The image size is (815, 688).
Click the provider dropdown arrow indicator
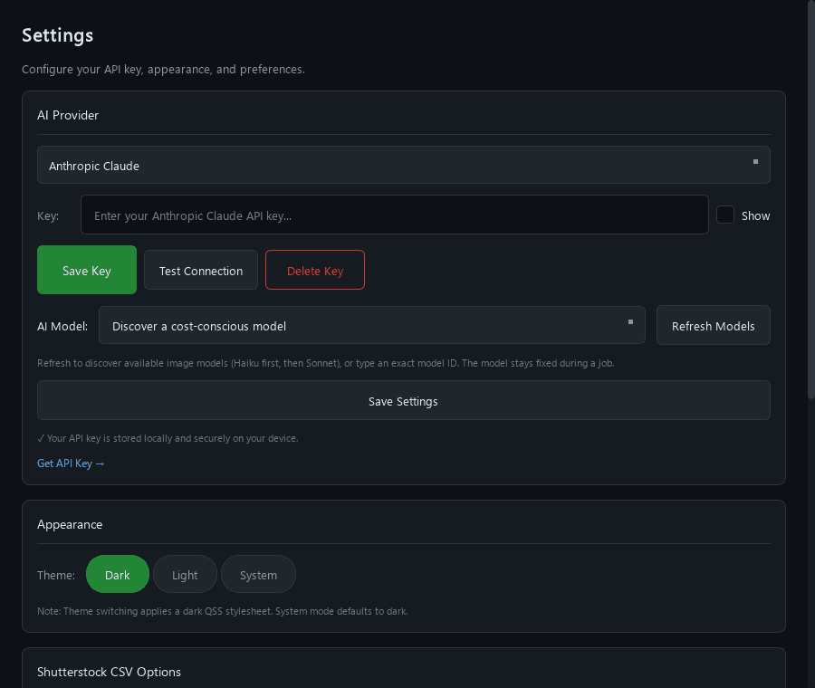point(756,162)
